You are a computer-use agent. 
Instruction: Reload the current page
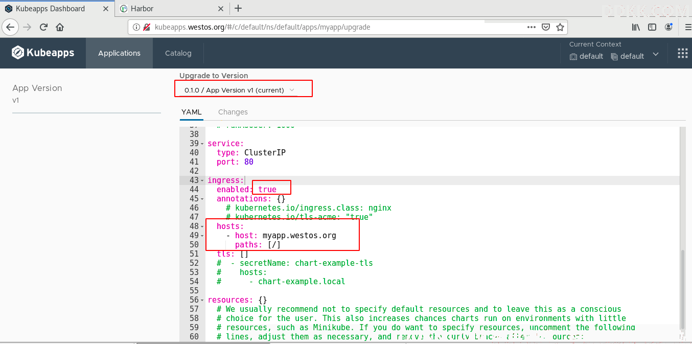coord(44,27)
